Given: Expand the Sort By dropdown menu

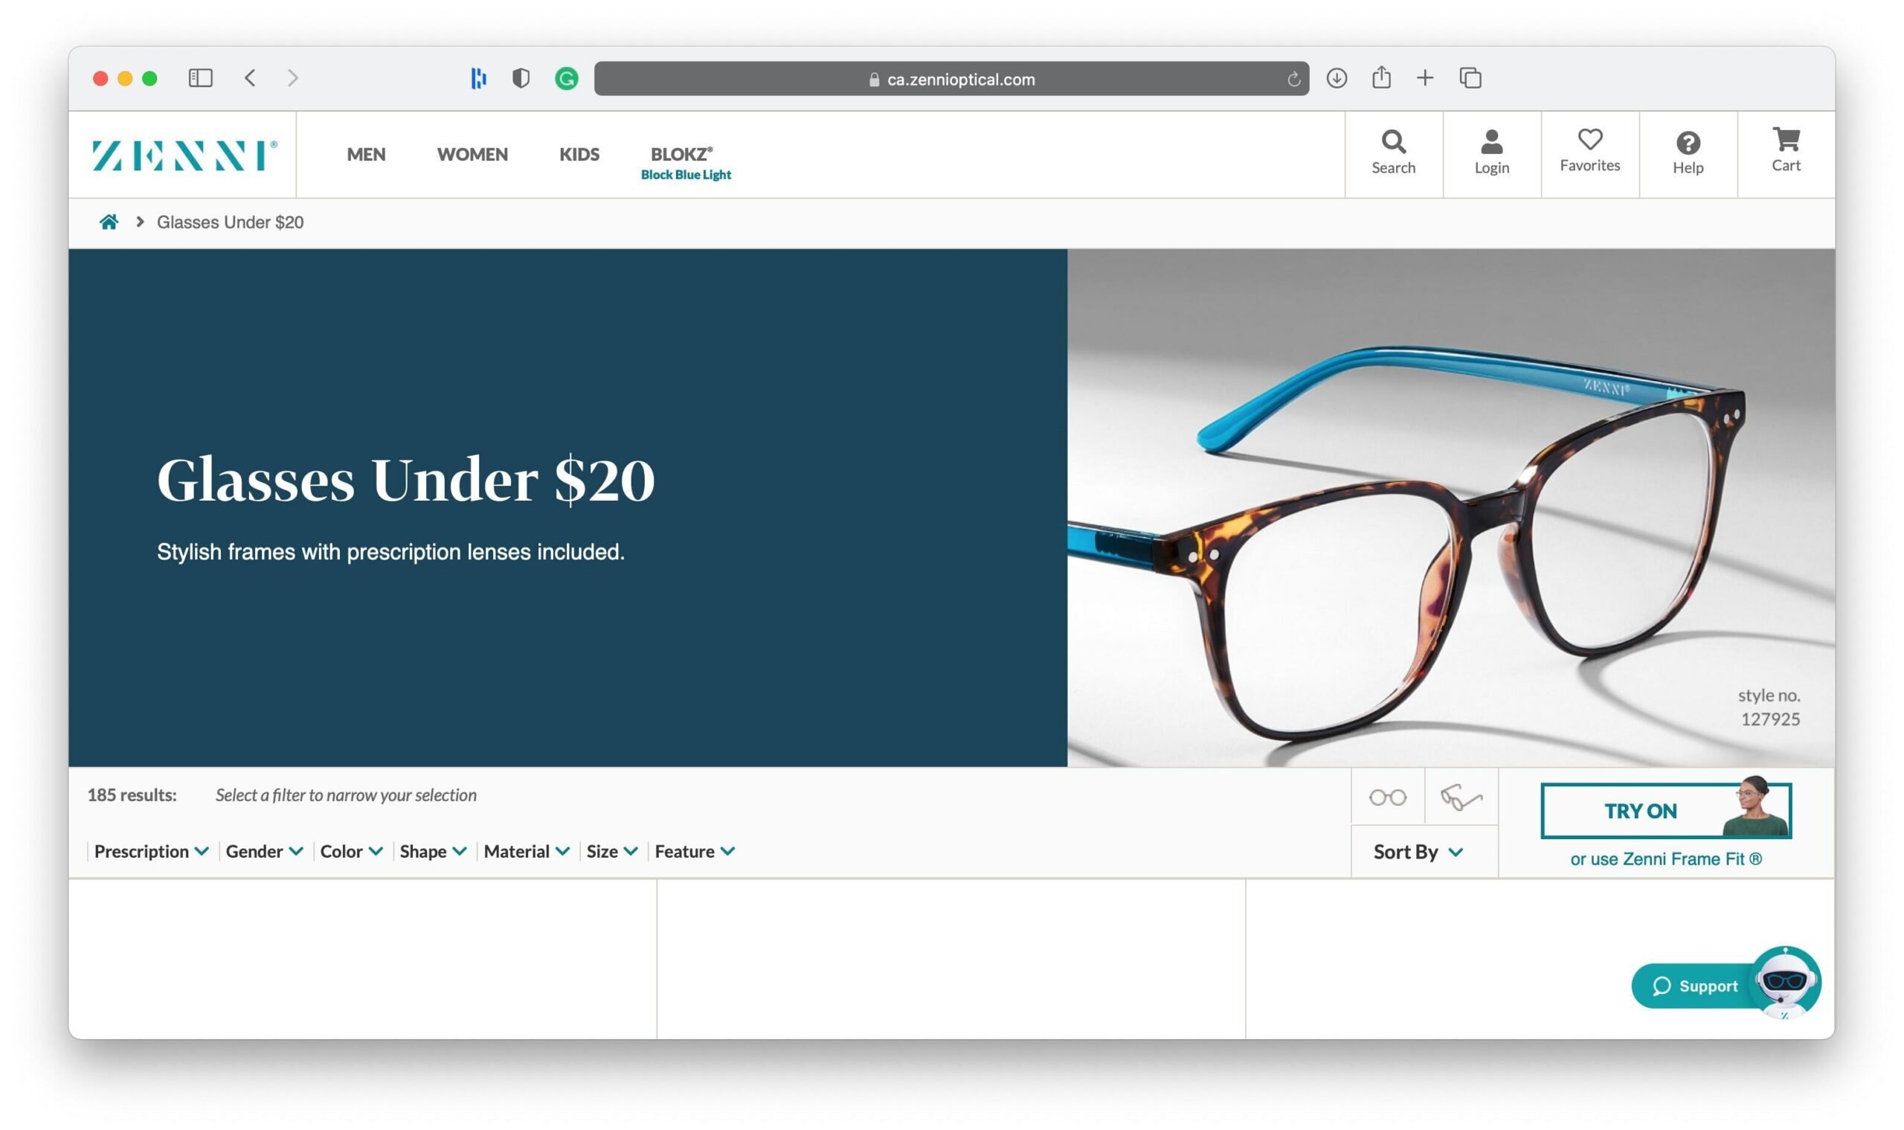Looking at the screenshot, I should click(x=1418, y=850).
